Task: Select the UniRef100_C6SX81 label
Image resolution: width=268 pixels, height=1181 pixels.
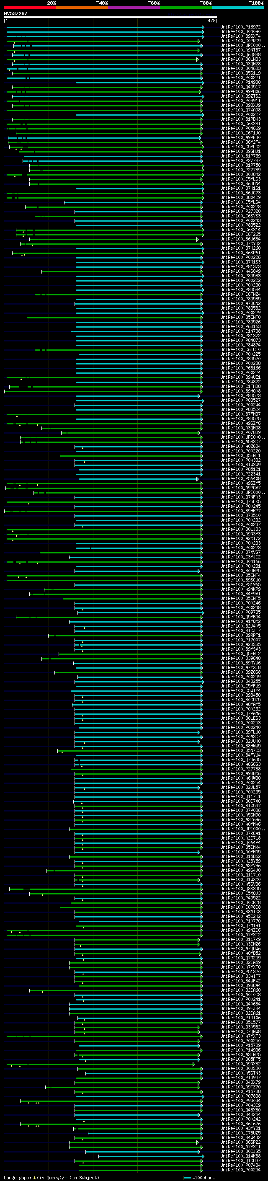Action: tap(240, 124)
